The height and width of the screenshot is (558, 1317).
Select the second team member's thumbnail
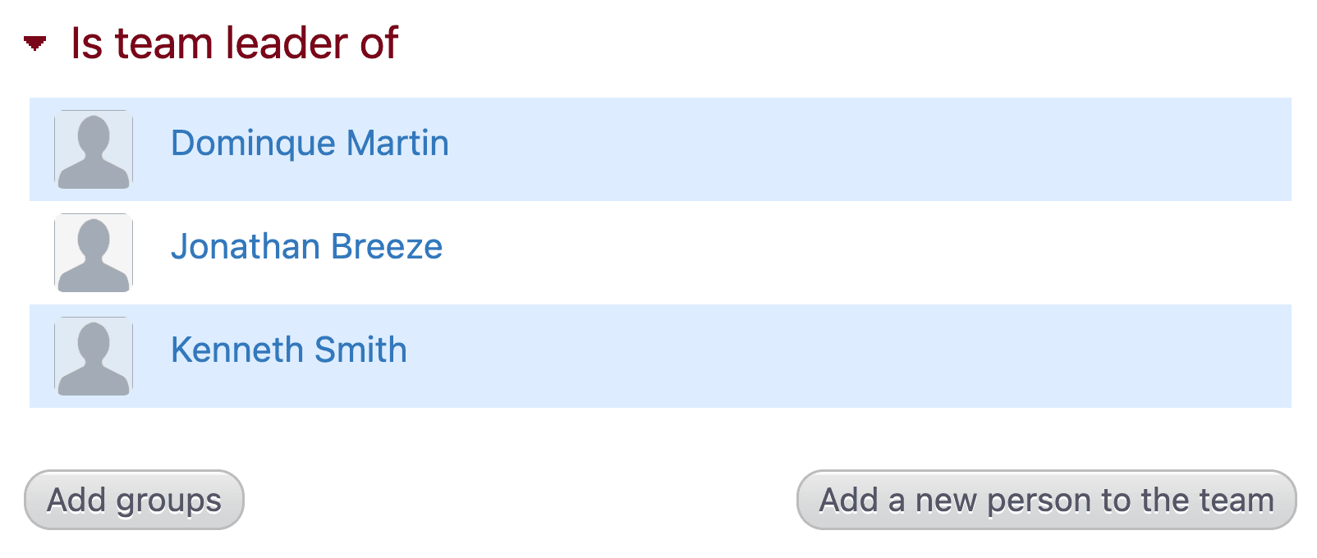pyautogui.click(x=94, y=253)
